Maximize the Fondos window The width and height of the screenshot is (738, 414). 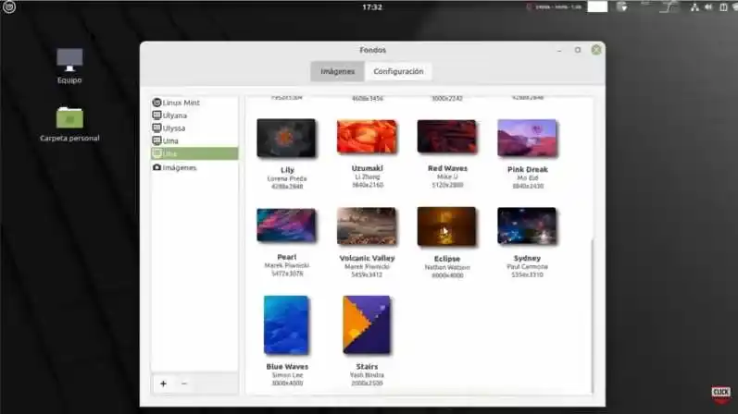tap(578, 50)
